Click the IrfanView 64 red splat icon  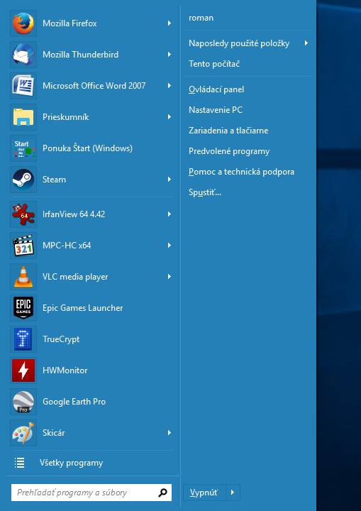23,214
